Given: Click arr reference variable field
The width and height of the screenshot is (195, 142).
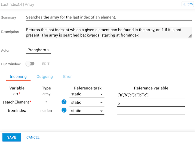Looking at the screenshot, I should (151, 95).
